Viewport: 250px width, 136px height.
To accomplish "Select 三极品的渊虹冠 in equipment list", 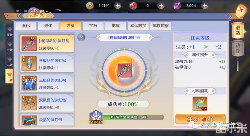I will coord(47,63).
